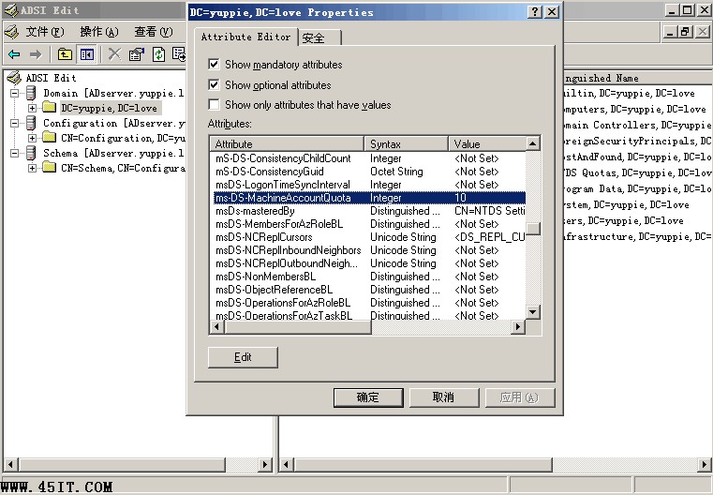The width and height of the screenshot is (713, 495).
Task: Click the Forward arrow toolbar icon
Action: pos(36,55)
